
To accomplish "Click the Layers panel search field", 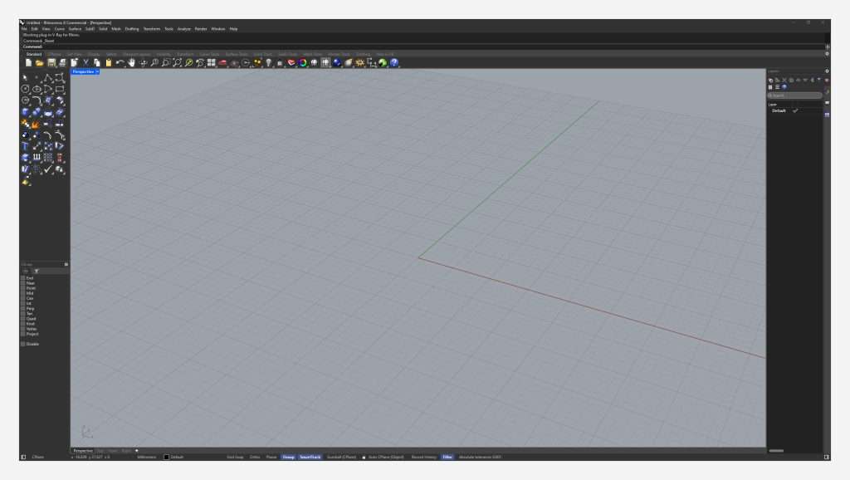I will (x=794, y=96).
